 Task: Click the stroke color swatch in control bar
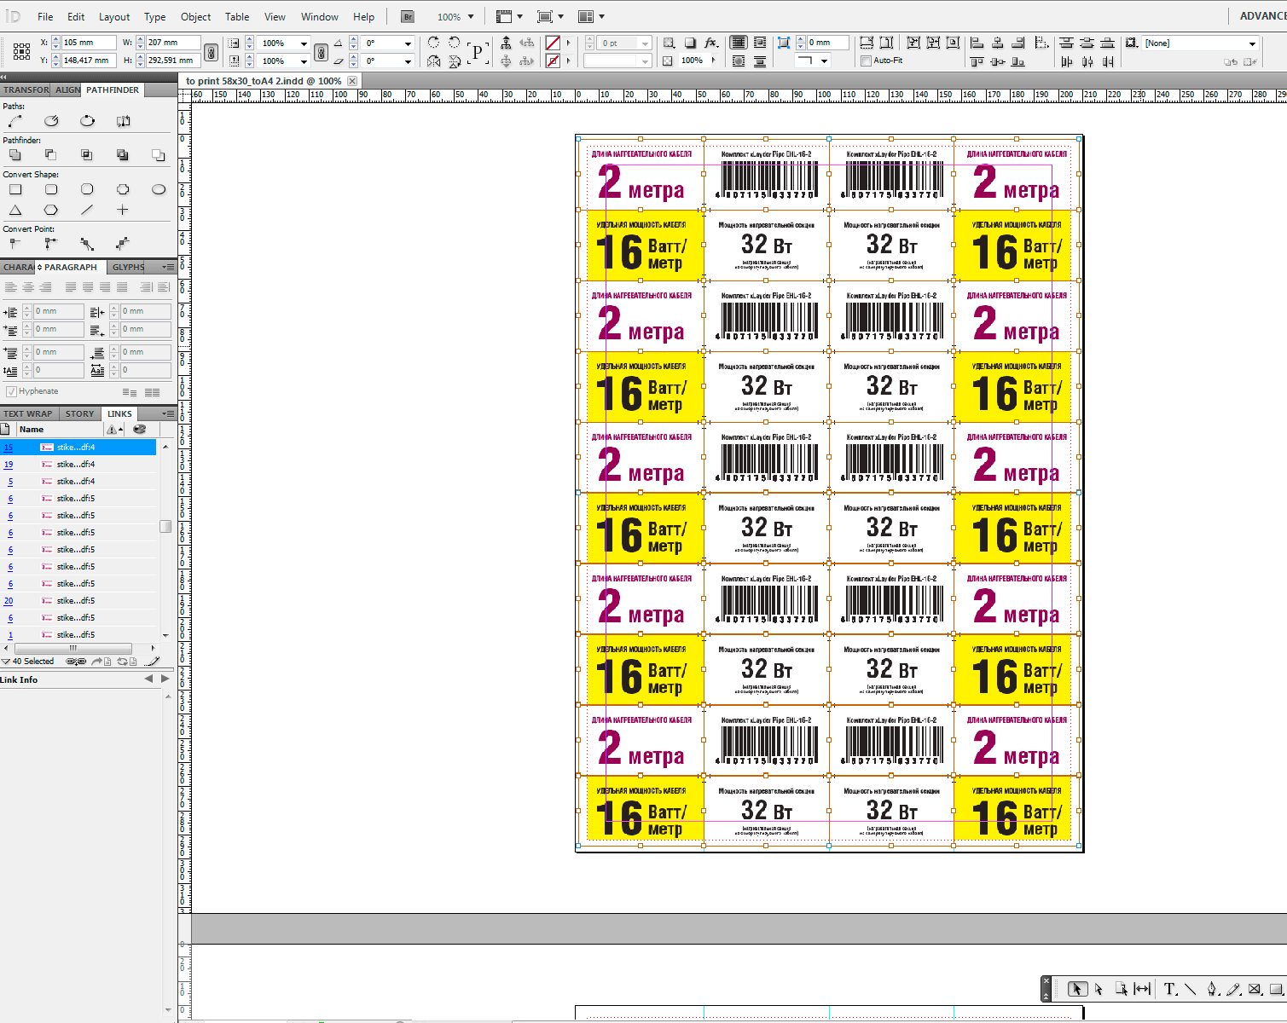[x=553, y=61]
